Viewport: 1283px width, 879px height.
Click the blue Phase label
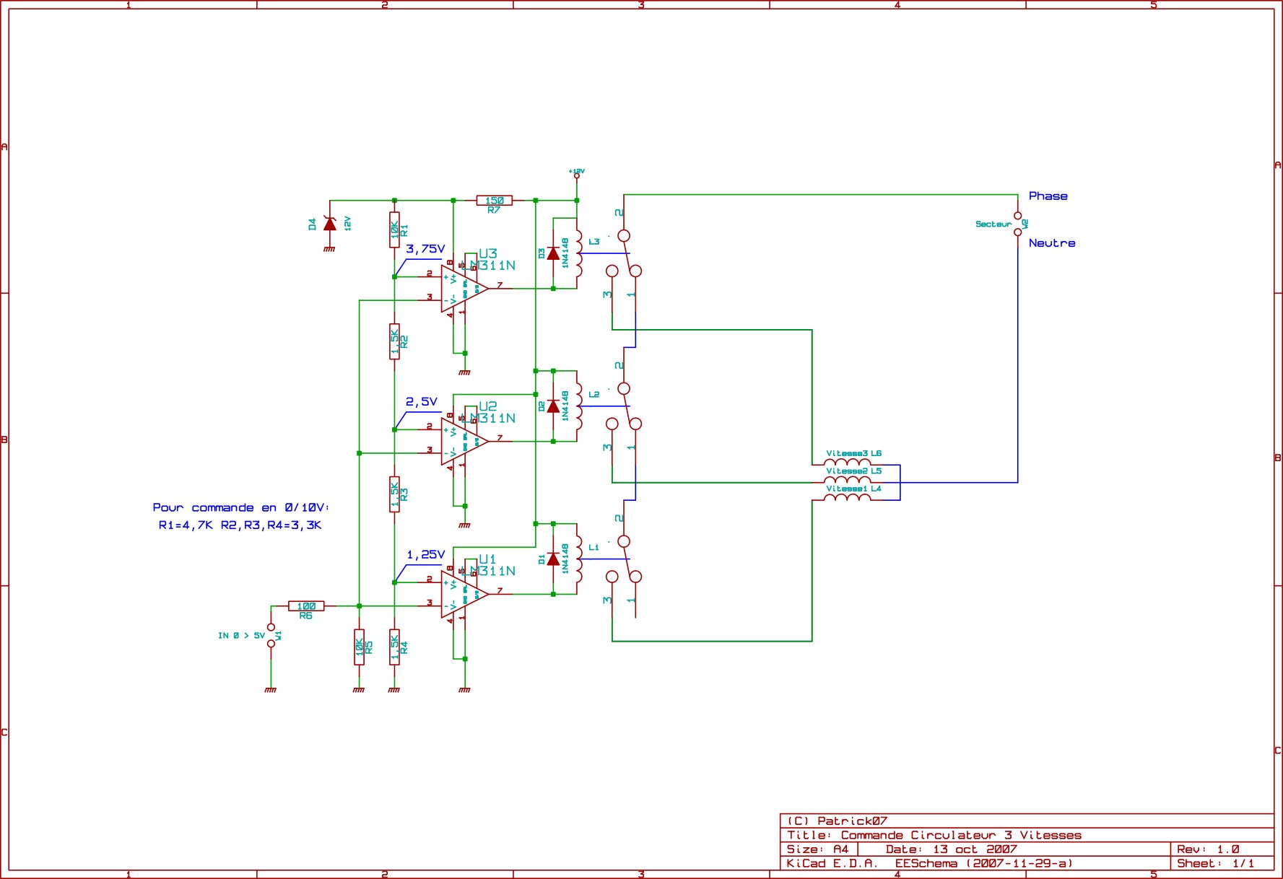click(1048, 196)
